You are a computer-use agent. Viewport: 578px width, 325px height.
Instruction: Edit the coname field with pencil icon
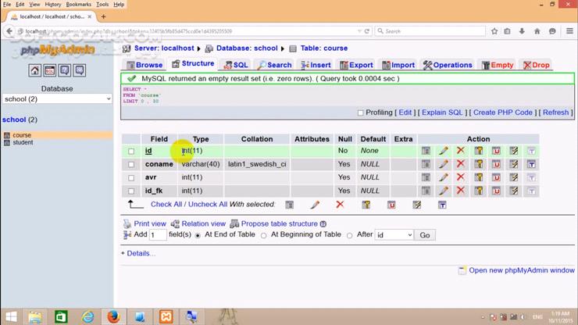tap(444, 164)
